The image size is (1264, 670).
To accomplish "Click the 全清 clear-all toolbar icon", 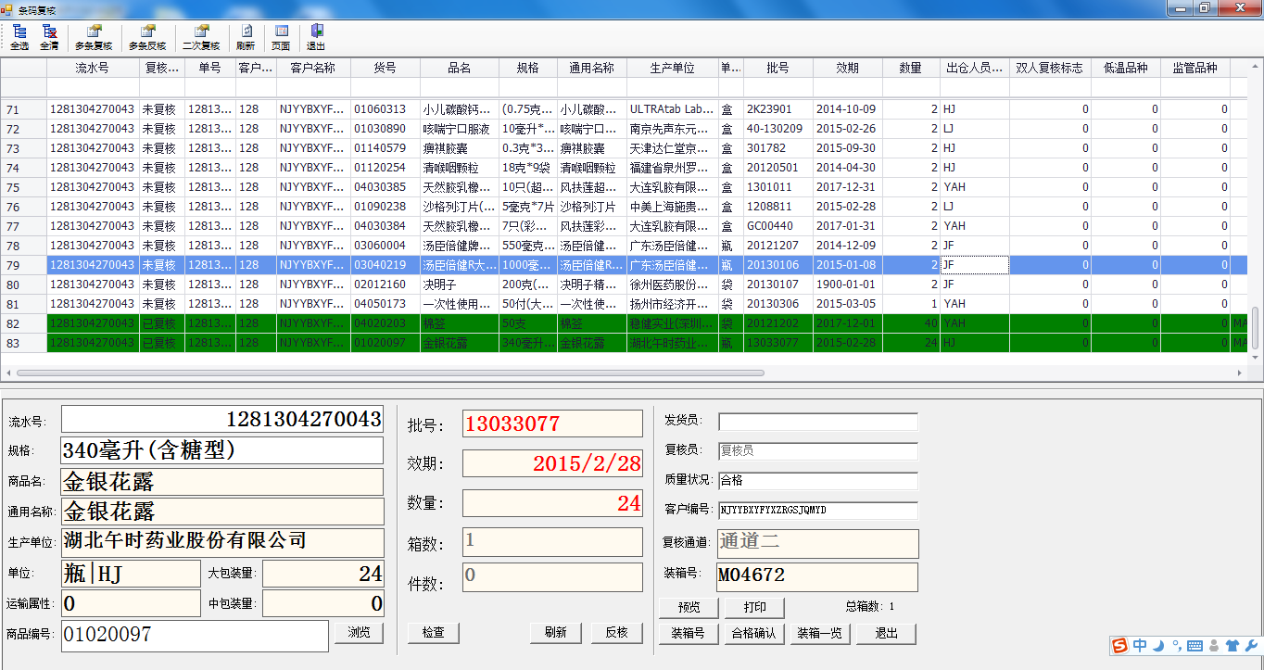I will point(49,37).
